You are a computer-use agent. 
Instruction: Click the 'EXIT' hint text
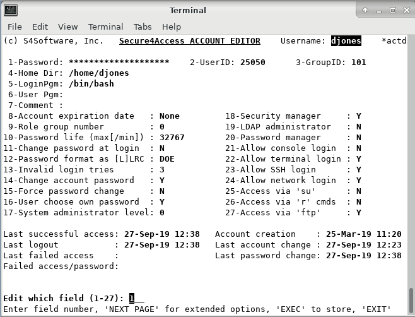376,309
